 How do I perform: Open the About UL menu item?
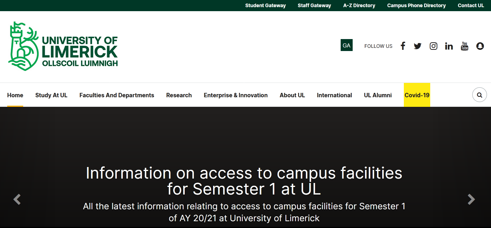coord(292,95)
